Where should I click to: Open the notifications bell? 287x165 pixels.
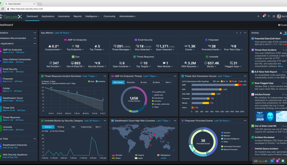[264, 16]
